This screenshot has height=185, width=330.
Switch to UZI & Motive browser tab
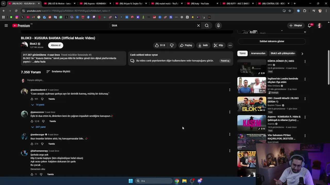point(59,4)
